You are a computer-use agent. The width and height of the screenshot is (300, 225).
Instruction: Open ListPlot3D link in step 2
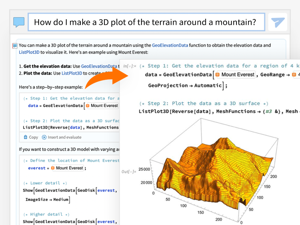point(72,73)
